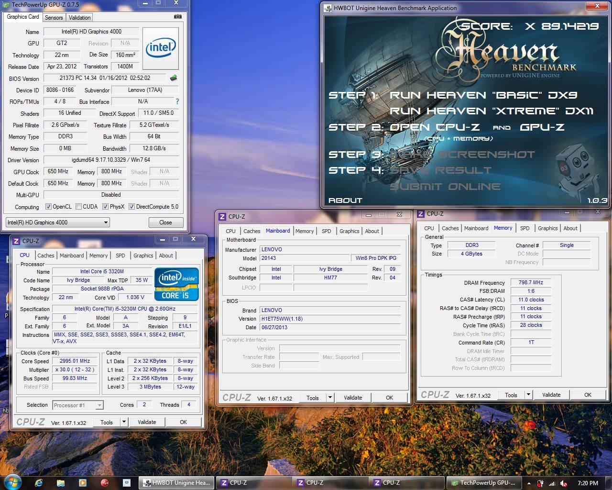
Task: Switch to HWBOT Unigine Heaven taskbar button
Action: pos(176,483)
